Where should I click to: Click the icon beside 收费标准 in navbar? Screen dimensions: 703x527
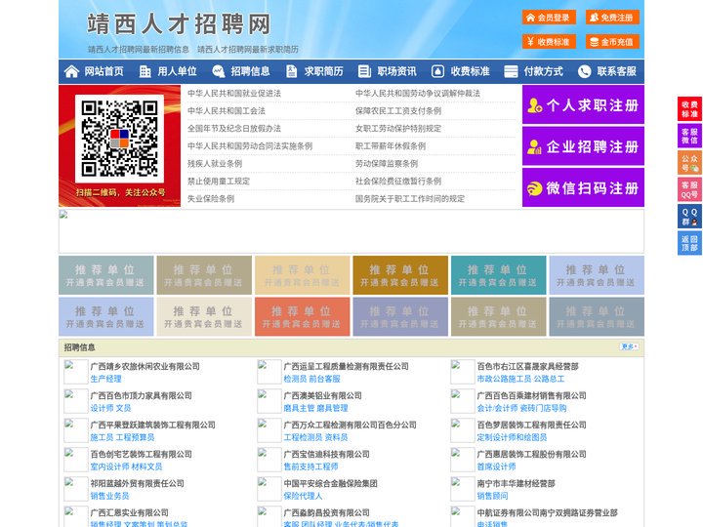[x=437, y=71]
